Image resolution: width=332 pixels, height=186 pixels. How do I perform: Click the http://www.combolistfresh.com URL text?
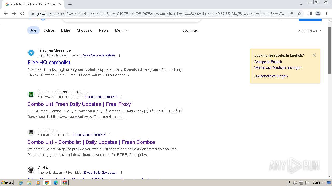coord(59,97)
